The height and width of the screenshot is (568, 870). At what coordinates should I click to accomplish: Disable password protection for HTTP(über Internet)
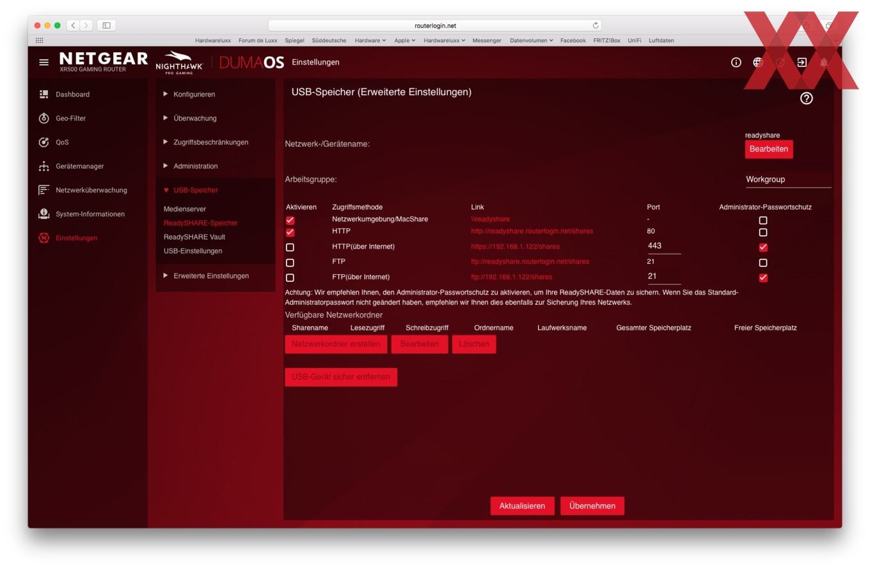[x=763, y=247]
